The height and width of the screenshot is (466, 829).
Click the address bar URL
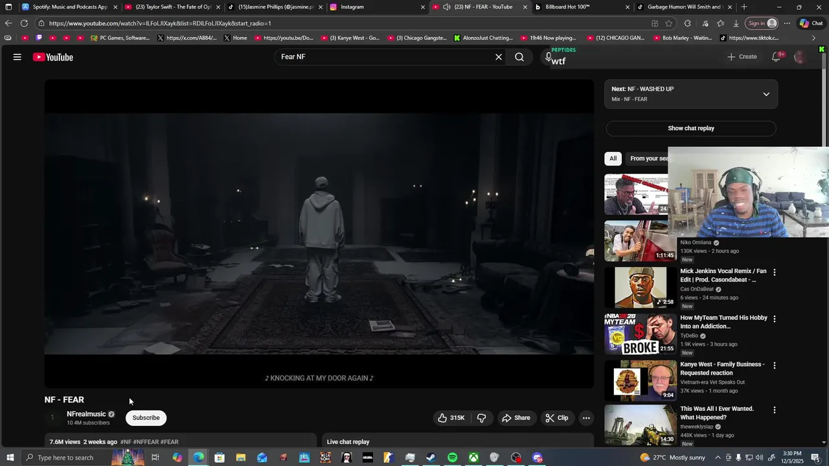160,23
